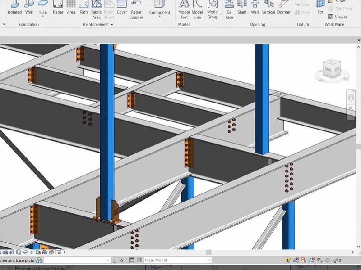
Task: Toggle Select Pinned Elements icon
Action: 304,260
